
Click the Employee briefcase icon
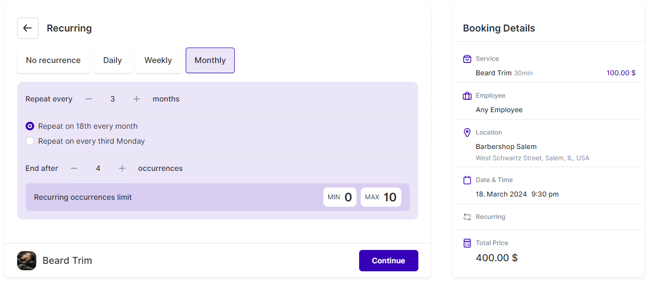[467, 96]
